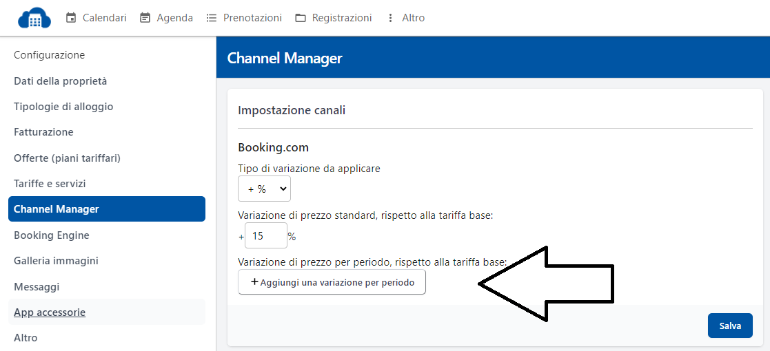
Task: Go to Galleria immagini
Action: pyautogui.click(x=56, y=261)
